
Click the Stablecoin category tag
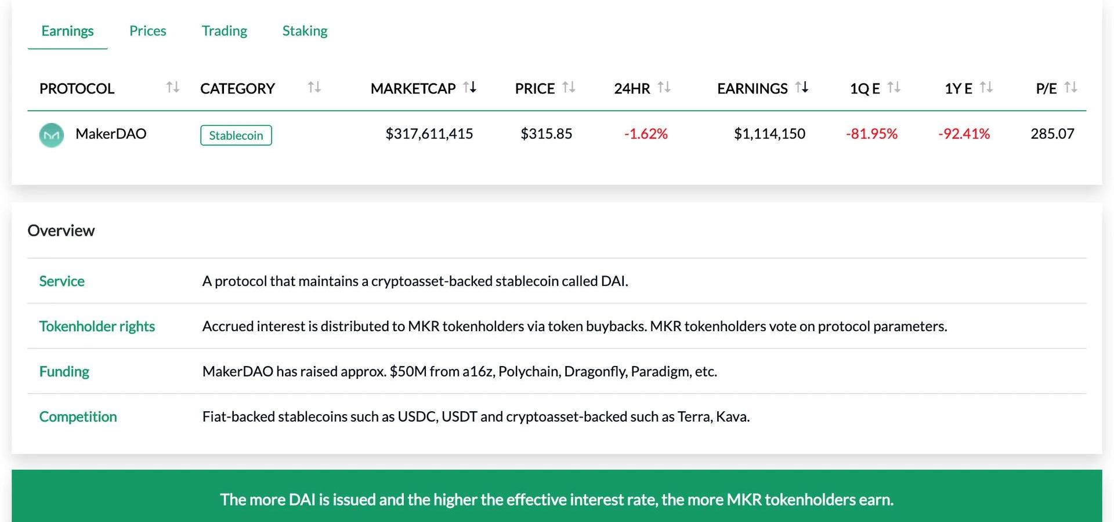coord(236,135)
